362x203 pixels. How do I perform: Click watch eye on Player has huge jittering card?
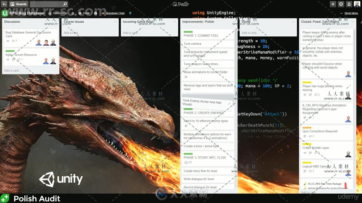coord(305,95)
